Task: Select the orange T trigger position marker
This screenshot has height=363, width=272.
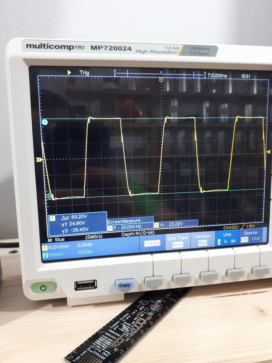Action: [161, 80]
